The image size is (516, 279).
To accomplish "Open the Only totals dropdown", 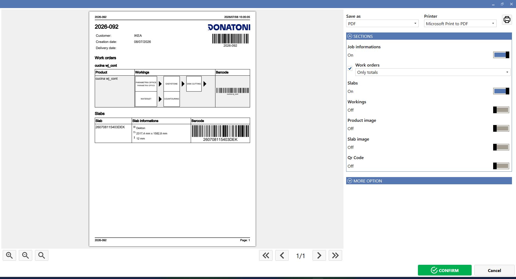I will click(433, 72).
